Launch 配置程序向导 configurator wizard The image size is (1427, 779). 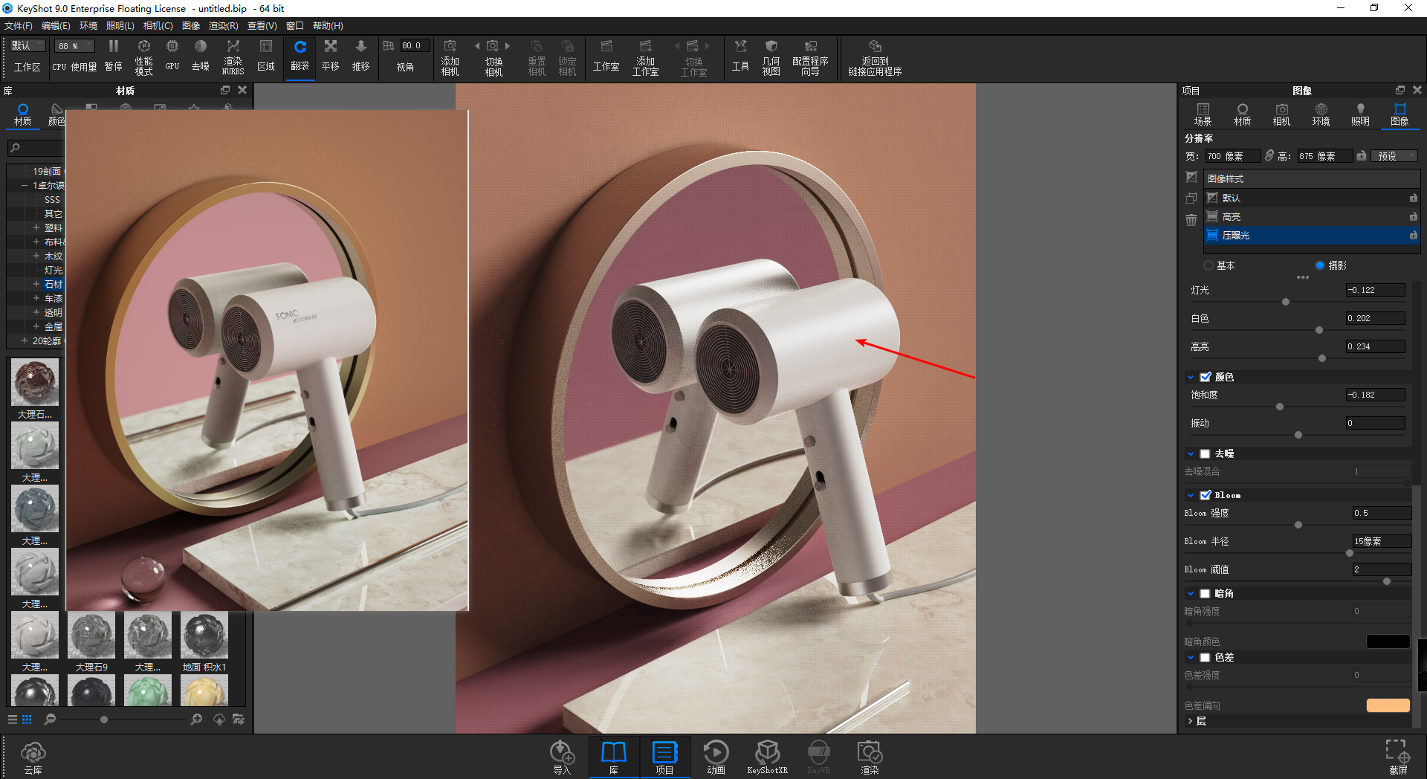[x=810, y=57]
